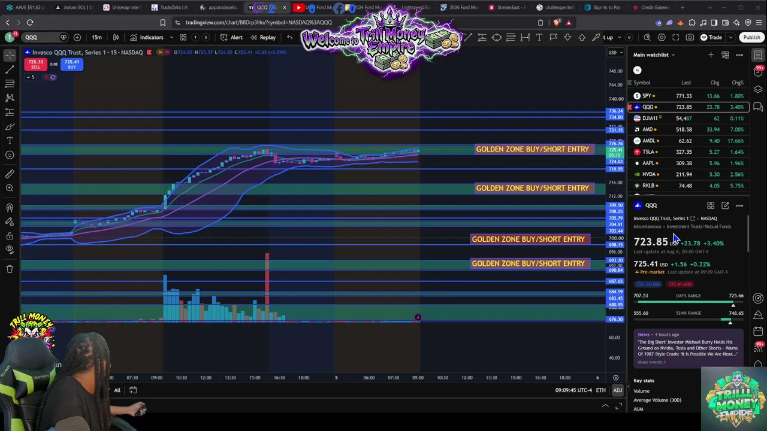The height and width of the screenshot is (431, 767).
Task: Select the SPY row in watchlist
Action: tap(688, 96)
